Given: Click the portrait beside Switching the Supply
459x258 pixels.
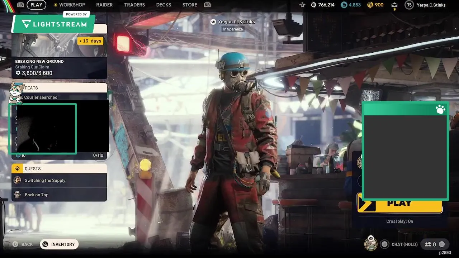Looking at the screenshot, I should click(17, 180).
